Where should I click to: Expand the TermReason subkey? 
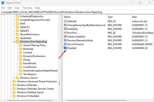(17, 74)
